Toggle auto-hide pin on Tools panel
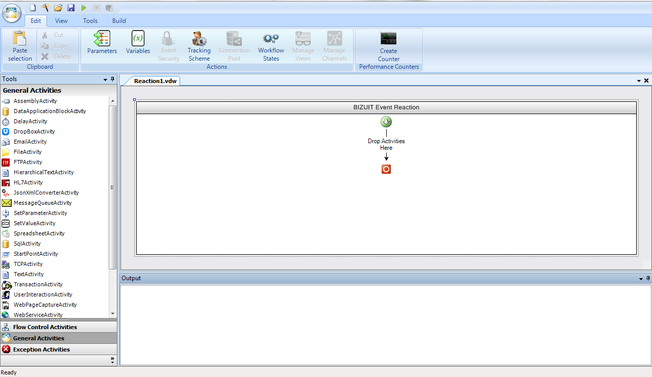Screen dimensions: 652x377 pyautogui.click(x=113, y=79)
